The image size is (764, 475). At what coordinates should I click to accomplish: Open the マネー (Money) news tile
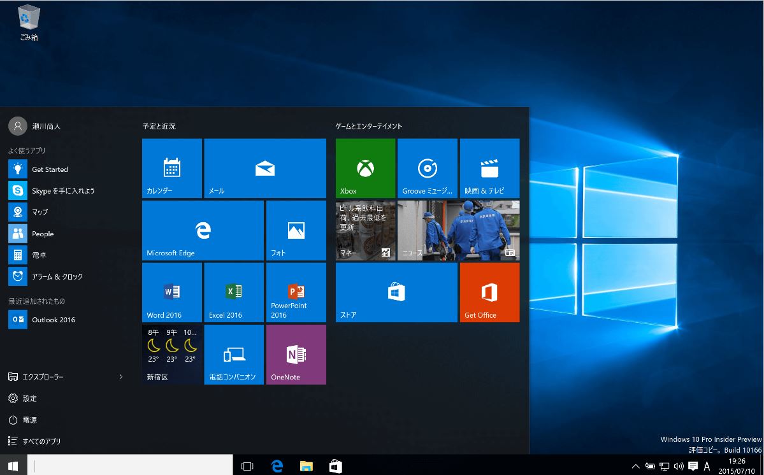point(366,230)
